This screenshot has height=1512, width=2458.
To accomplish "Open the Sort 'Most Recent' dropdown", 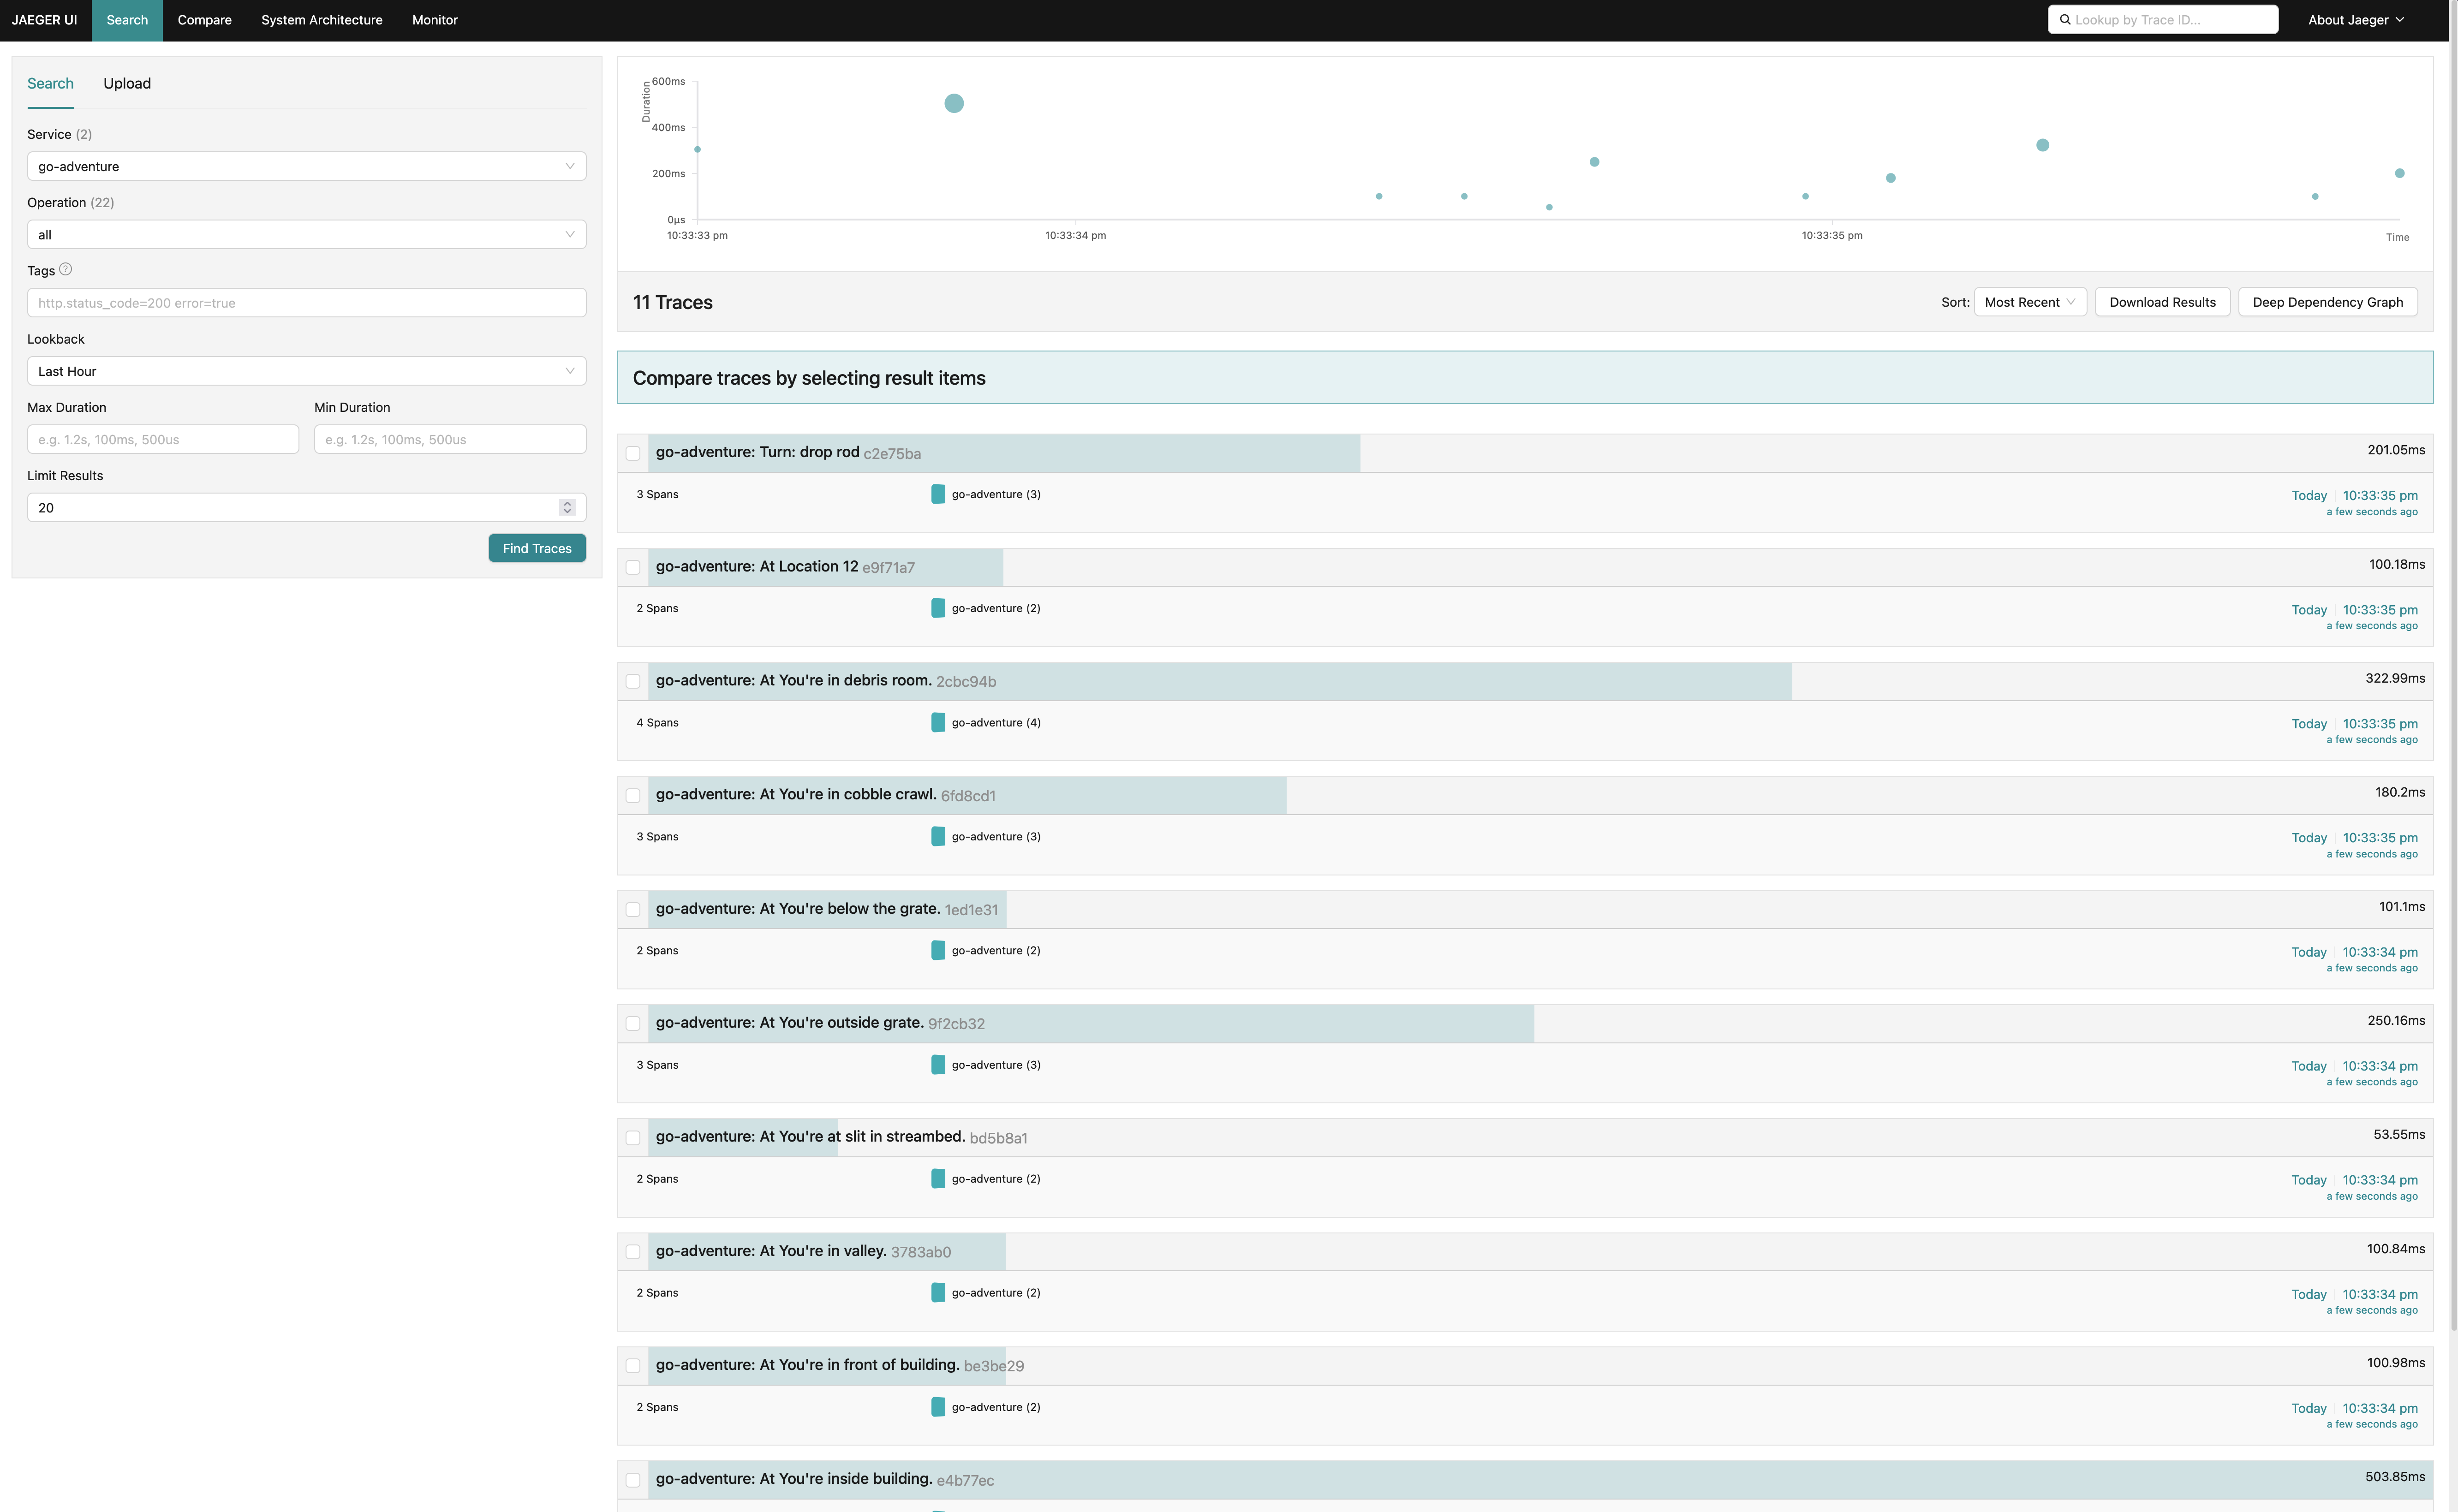I will point(2029,302).
